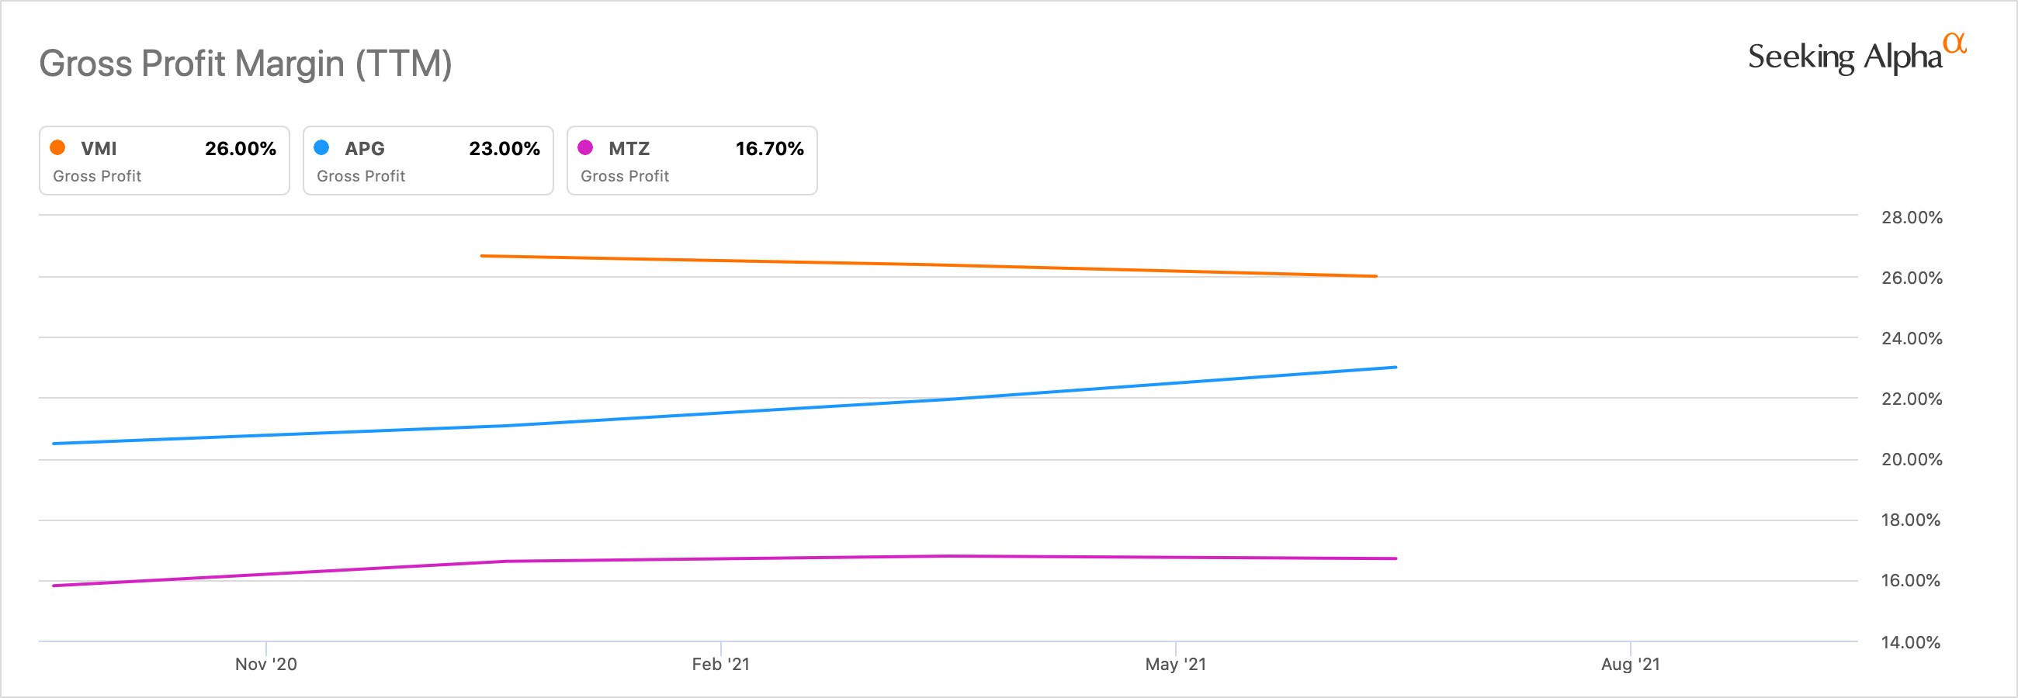Toggle the MTZ Gross Profit legend card
The width and height of the screenshot is (2018, 698).
click(x=692, y=161)
